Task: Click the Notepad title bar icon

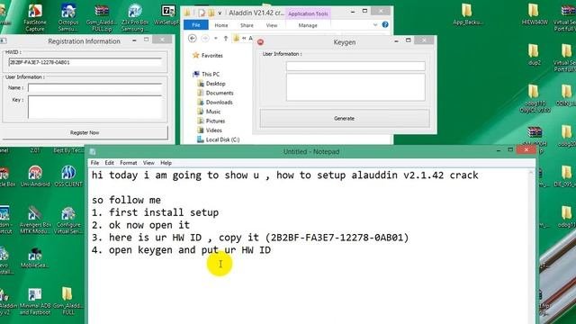Action: pyautogui.click(x=93, y=151)
